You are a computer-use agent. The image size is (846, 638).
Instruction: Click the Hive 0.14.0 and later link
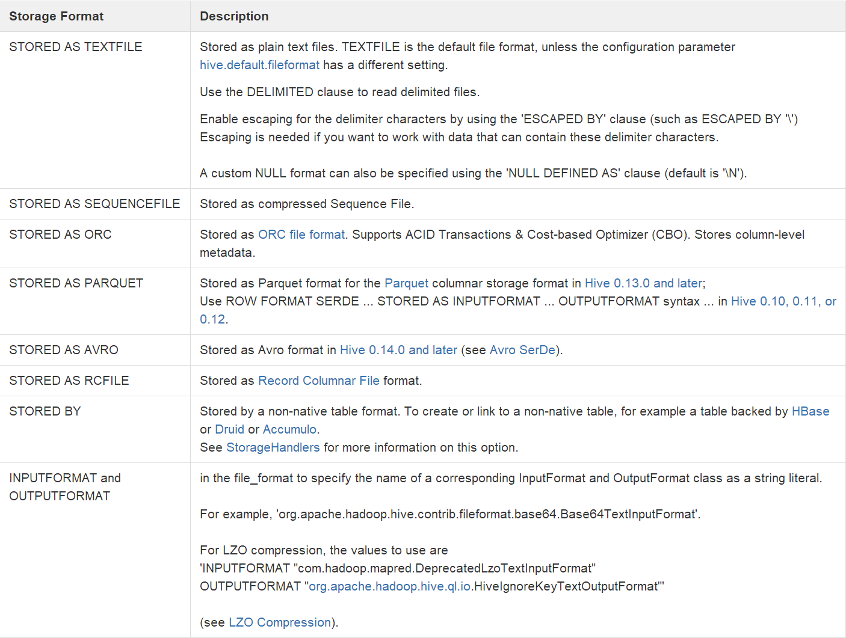(x=398, y=350)
